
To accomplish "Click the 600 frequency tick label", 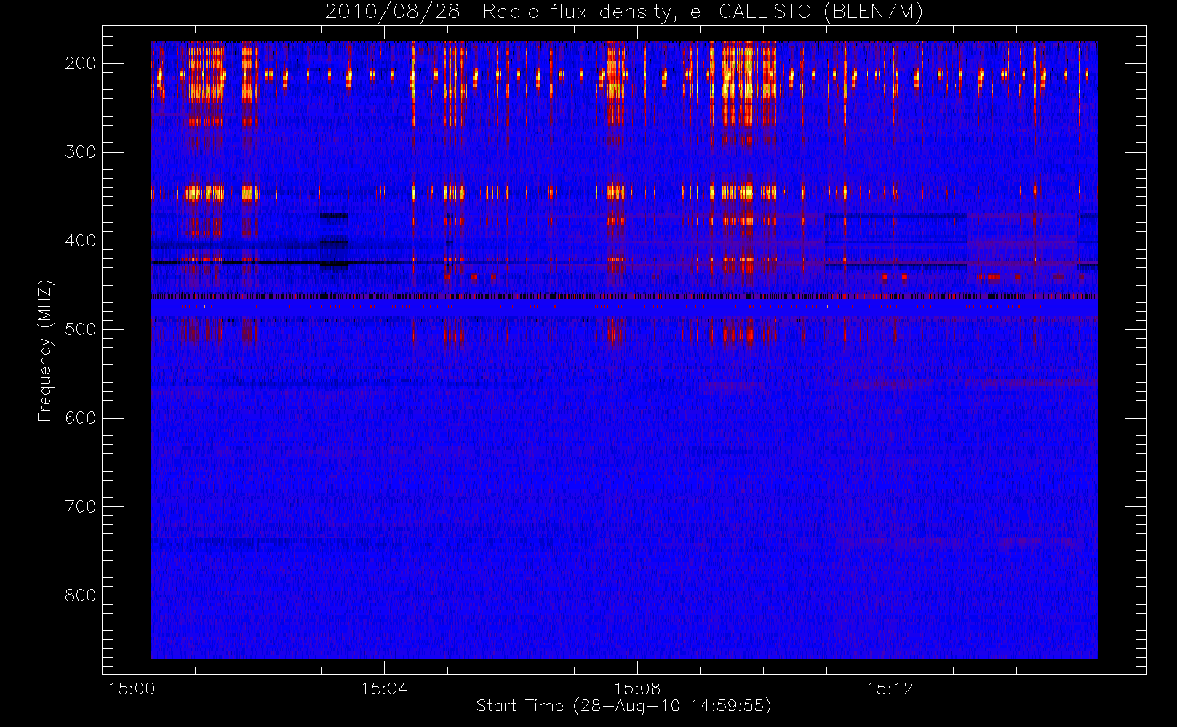I will click(81, 418).
